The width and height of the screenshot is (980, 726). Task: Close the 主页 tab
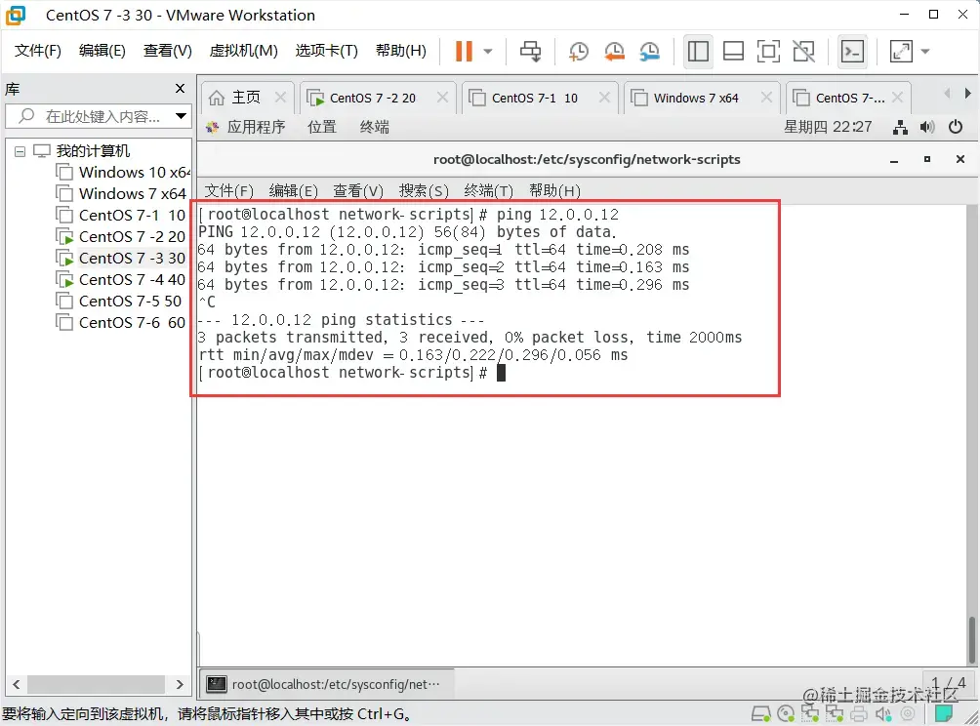(280, 98)
